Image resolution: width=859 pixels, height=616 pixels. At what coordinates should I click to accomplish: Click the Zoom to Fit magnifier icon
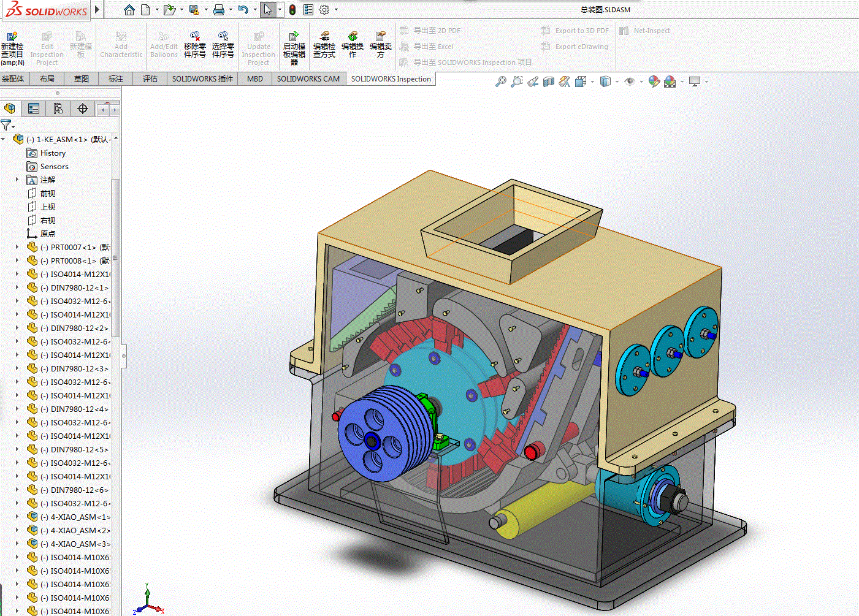501,82
